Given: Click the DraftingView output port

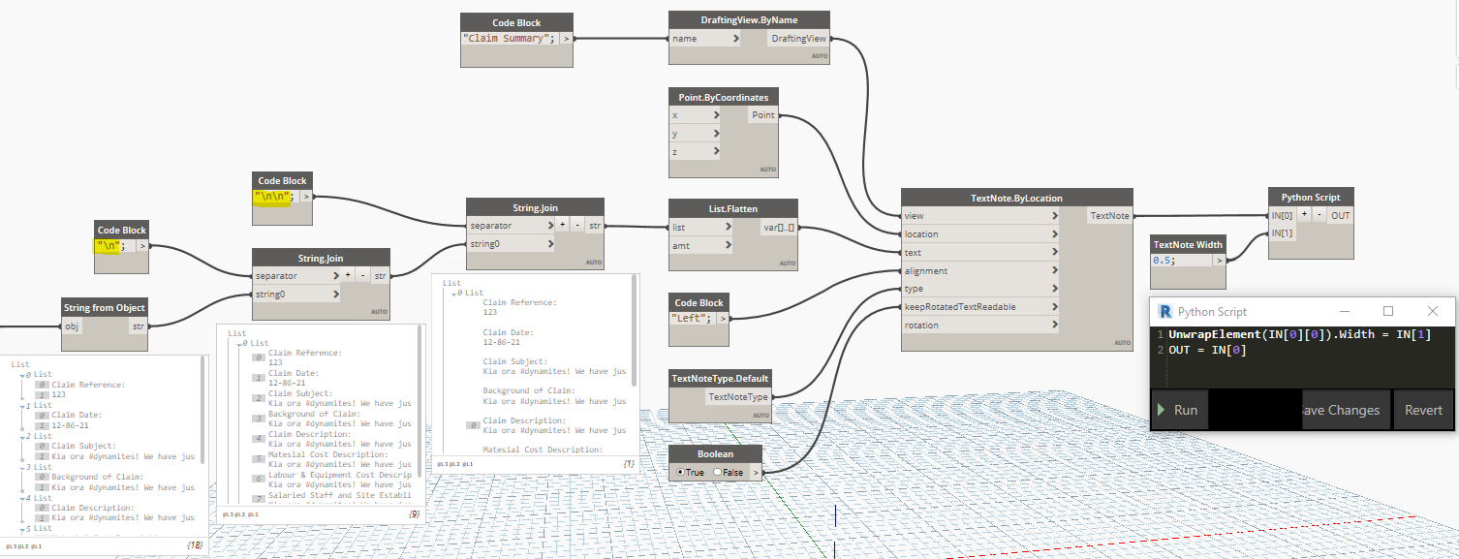Looking at the screenshot, I should click(x=798, y=39).
